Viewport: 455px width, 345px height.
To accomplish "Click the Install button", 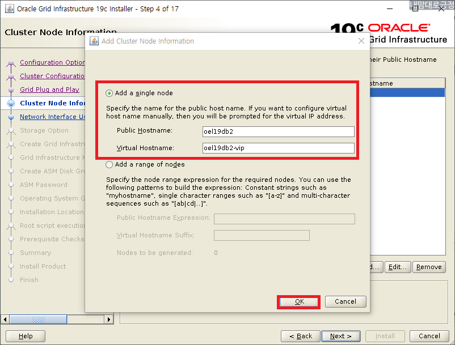I will tap(385, 336).
